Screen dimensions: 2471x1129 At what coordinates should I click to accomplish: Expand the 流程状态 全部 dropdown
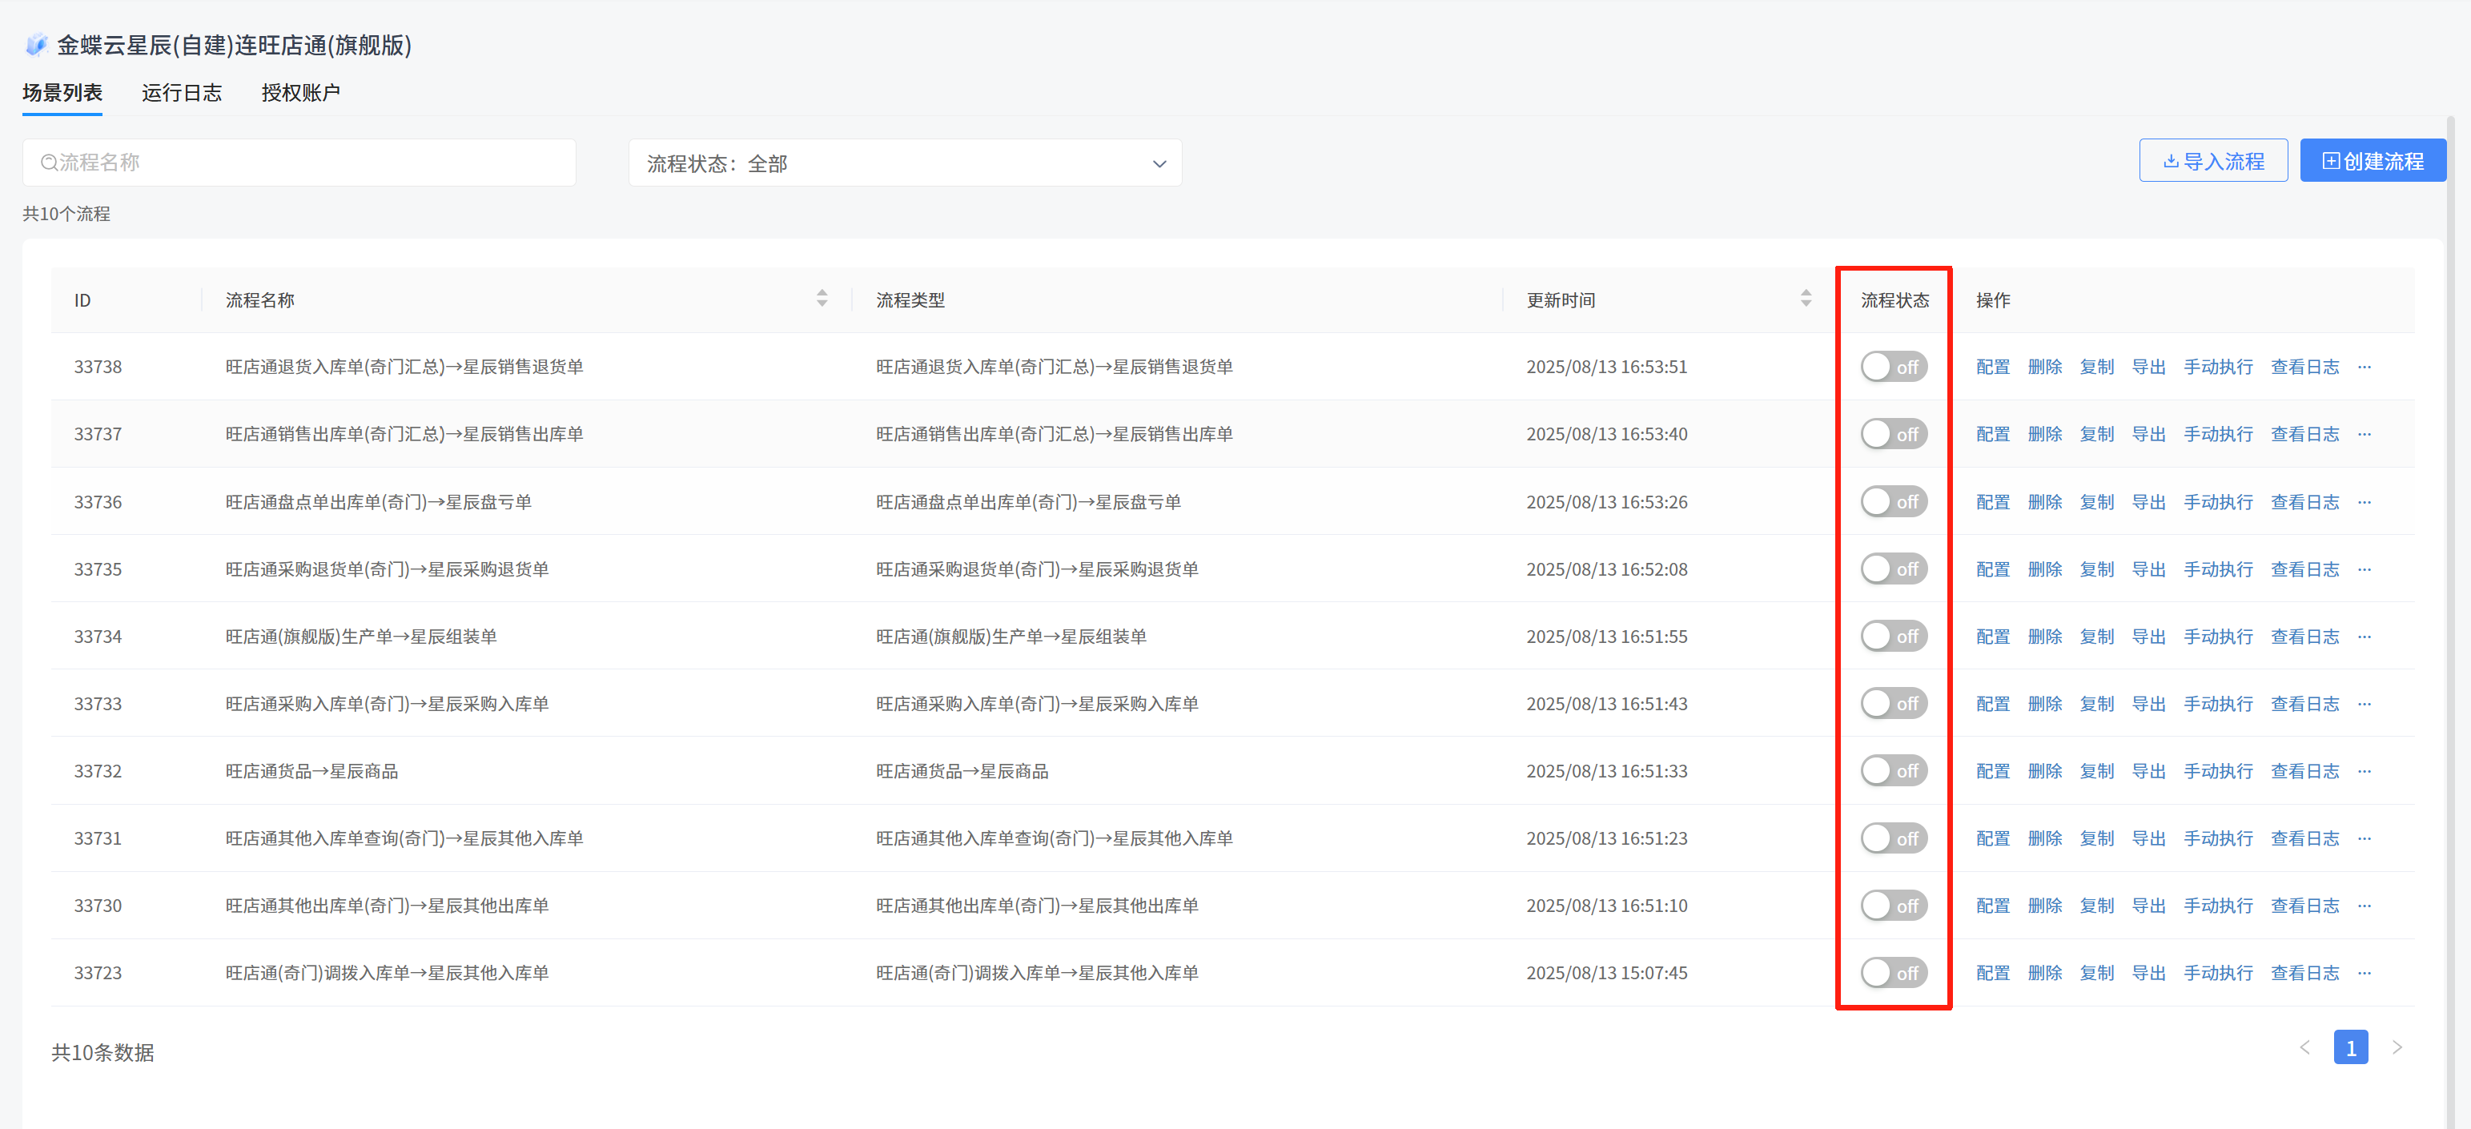click(x=903, y=163)
